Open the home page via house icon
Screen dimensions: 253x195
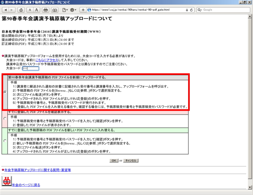21,10
